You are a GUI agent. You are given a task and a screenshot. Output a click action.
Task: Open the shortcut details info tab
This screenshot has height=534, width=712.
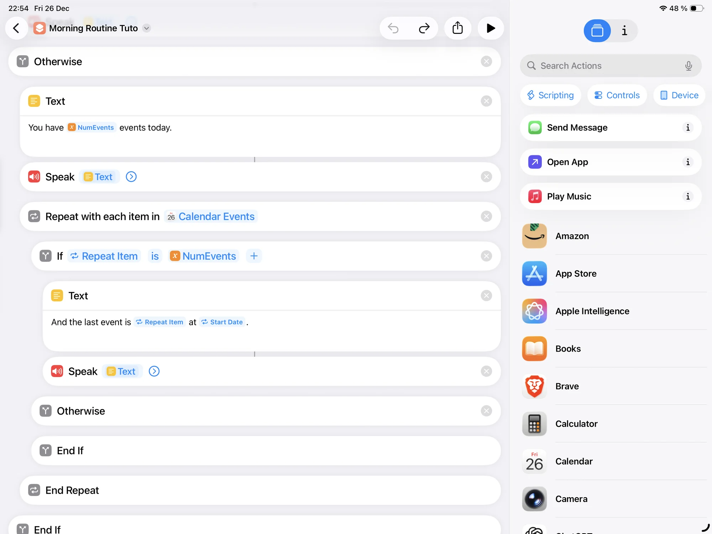[624, 31]
